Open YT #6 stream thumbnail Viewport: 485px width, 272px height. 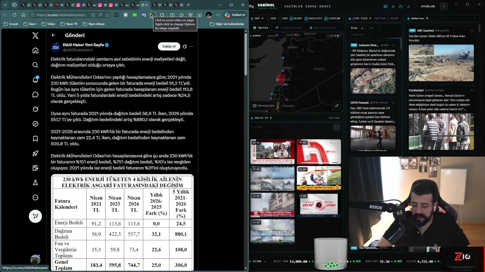319,205
